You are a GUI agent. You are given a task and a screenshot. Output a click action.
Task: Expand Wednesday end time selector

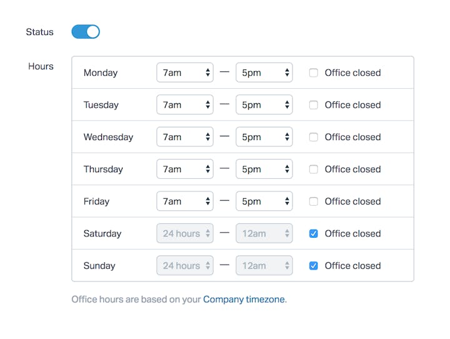click(x=264, y=137)
